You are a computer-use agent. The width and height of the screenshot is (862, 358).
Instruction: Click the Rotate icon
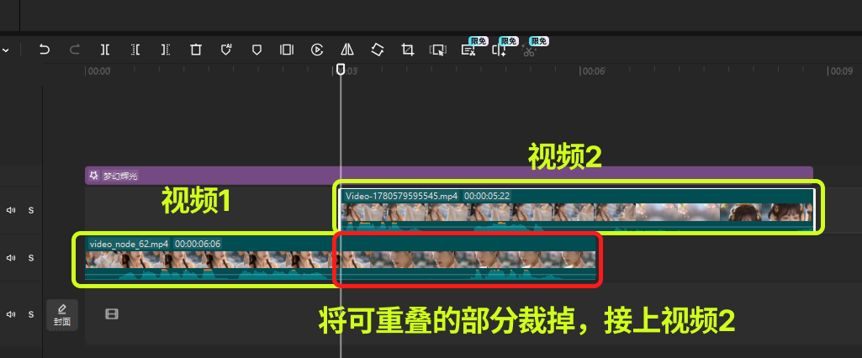coord(377,50)
